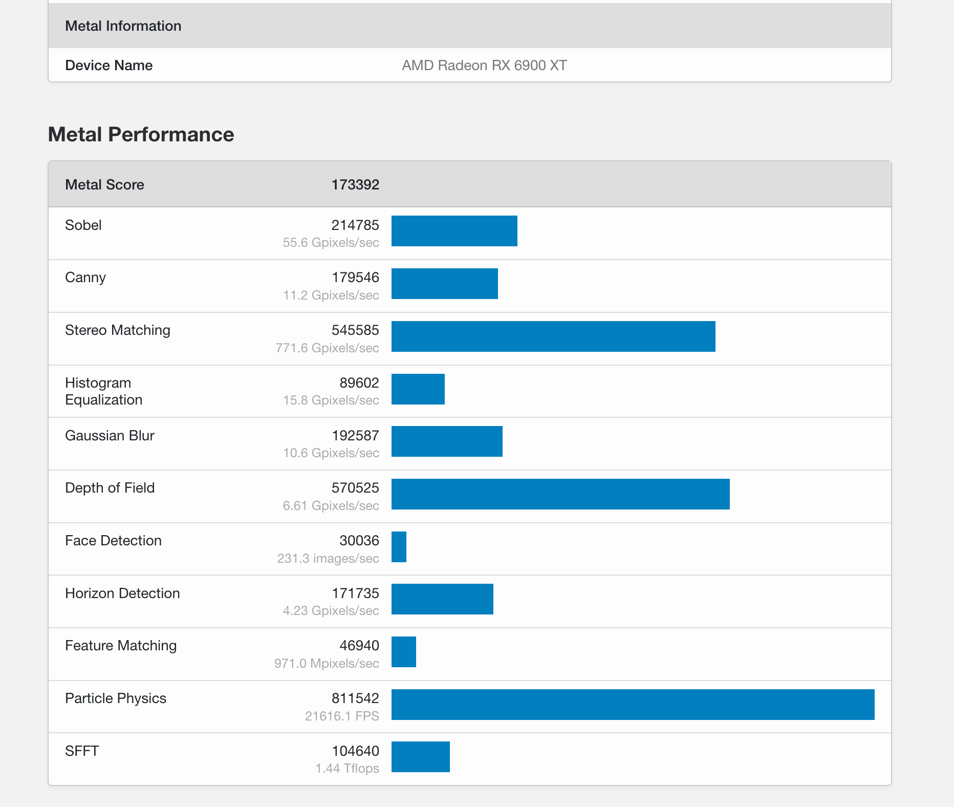Image resolution: width=954 pixels, height=807 pixels.
Task: Click the Metal Information header
Action: coord(123,26)
